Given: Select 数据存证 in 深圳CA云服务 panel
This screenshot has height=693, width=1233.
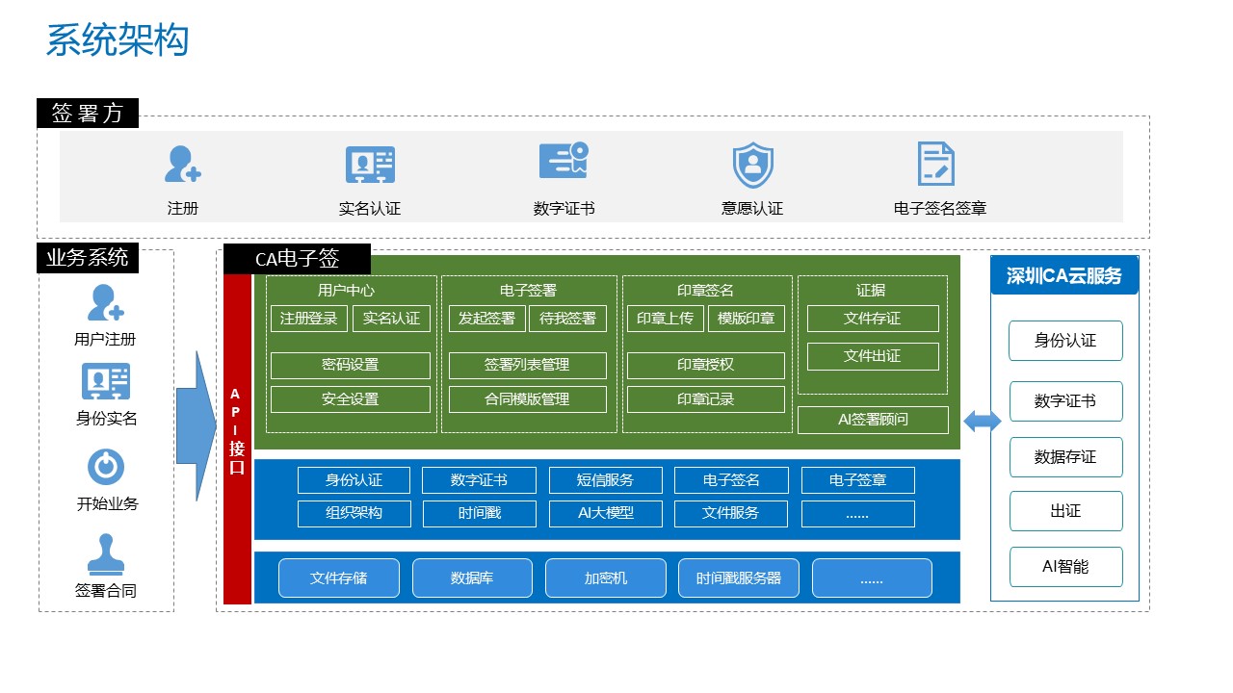Looking at the screenshot, I should 1065,457.
